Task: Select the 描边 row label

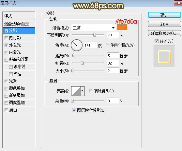Action: point(13,110)
